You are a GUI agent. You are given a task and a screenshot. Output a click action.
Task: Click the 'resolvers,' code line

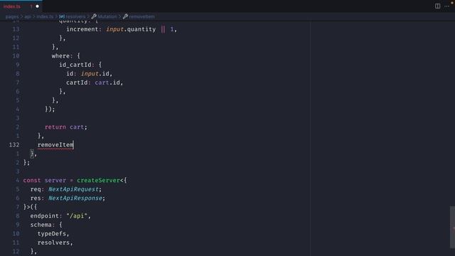coord(55,242)
